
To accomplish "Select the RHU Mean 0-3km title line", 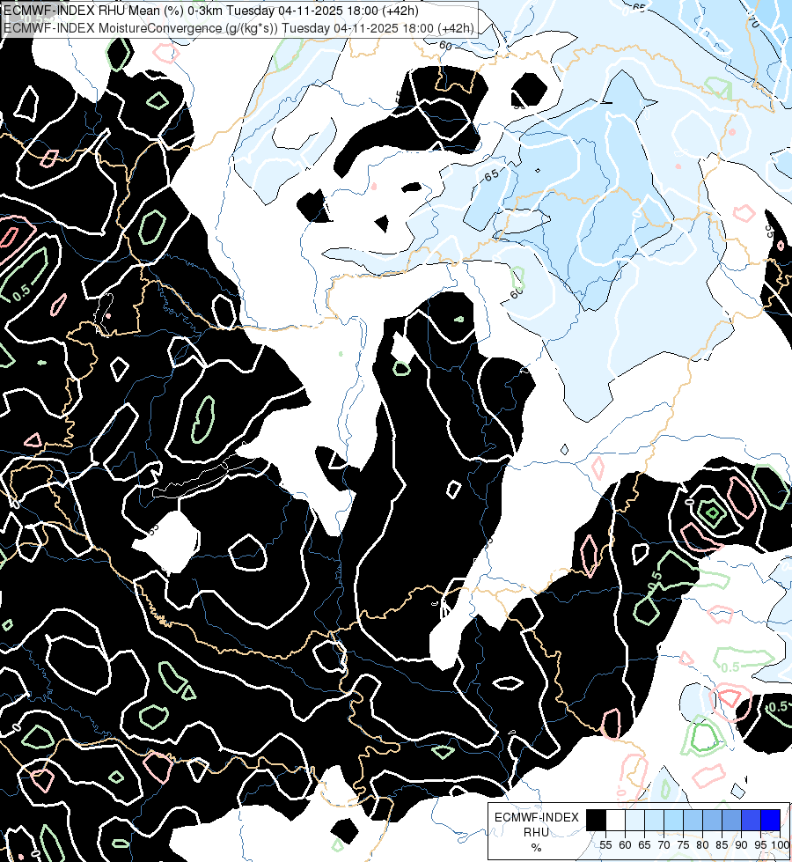I will point(210,11).
